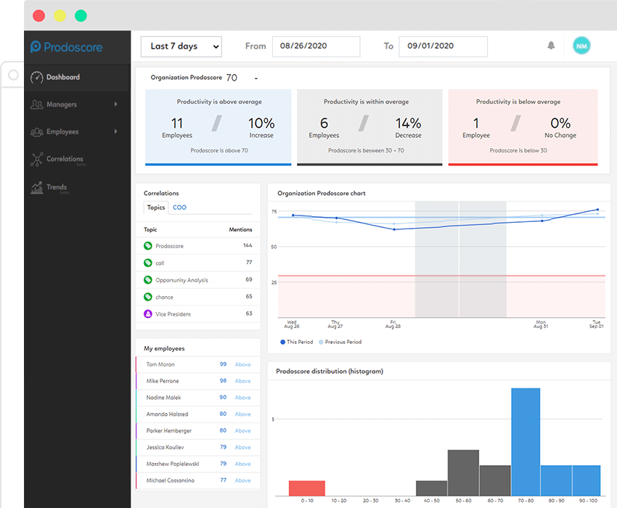This screenshot has height=508, width=617.
Task: Click the Prodoscore logo
Action: tap(67, 47)
